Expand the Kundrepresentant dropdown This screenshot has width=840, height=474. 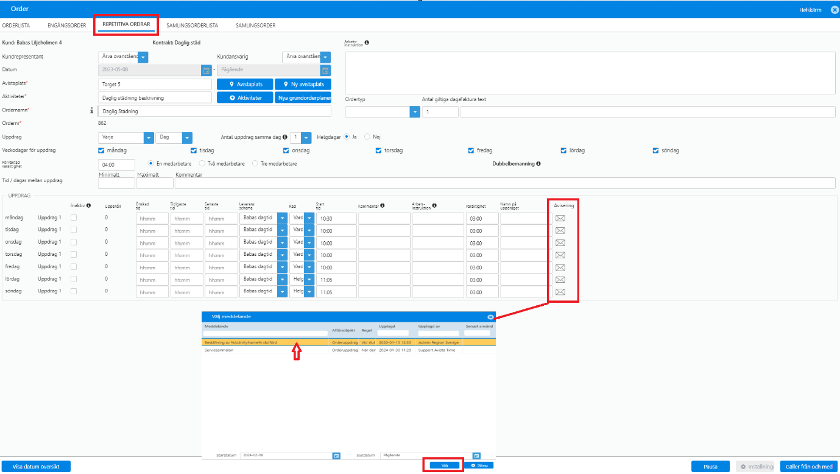(143, 57)
